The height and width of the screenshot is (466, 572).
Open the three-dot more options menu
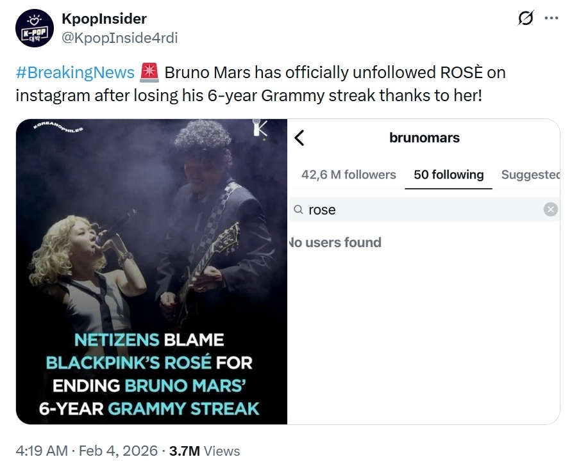551,19
